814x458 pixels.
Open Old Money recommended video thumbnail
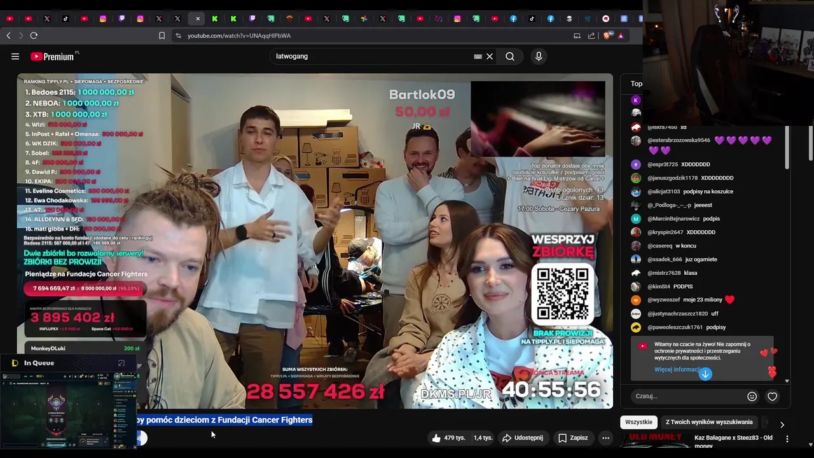point(656,440)
